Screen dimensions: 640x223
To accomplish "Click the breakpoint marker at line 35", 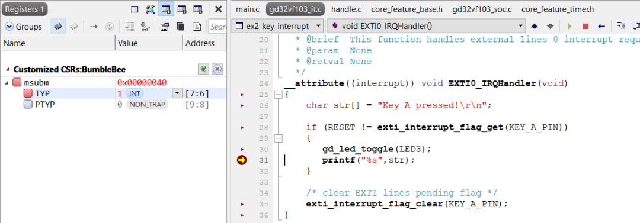I will click(242, 204).
